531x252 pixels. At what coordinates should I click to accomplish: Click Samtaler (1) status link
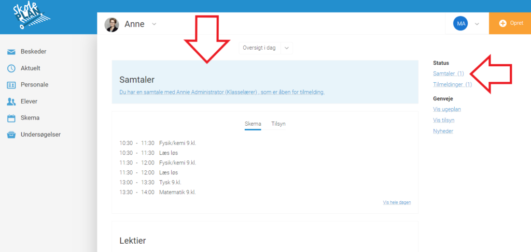coord(449,73)
